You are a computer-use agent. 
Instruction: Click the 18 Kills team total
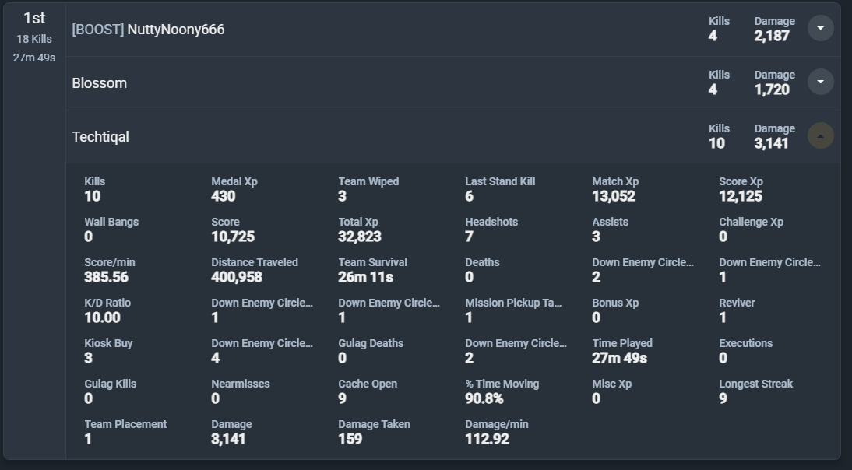point(34,39)
